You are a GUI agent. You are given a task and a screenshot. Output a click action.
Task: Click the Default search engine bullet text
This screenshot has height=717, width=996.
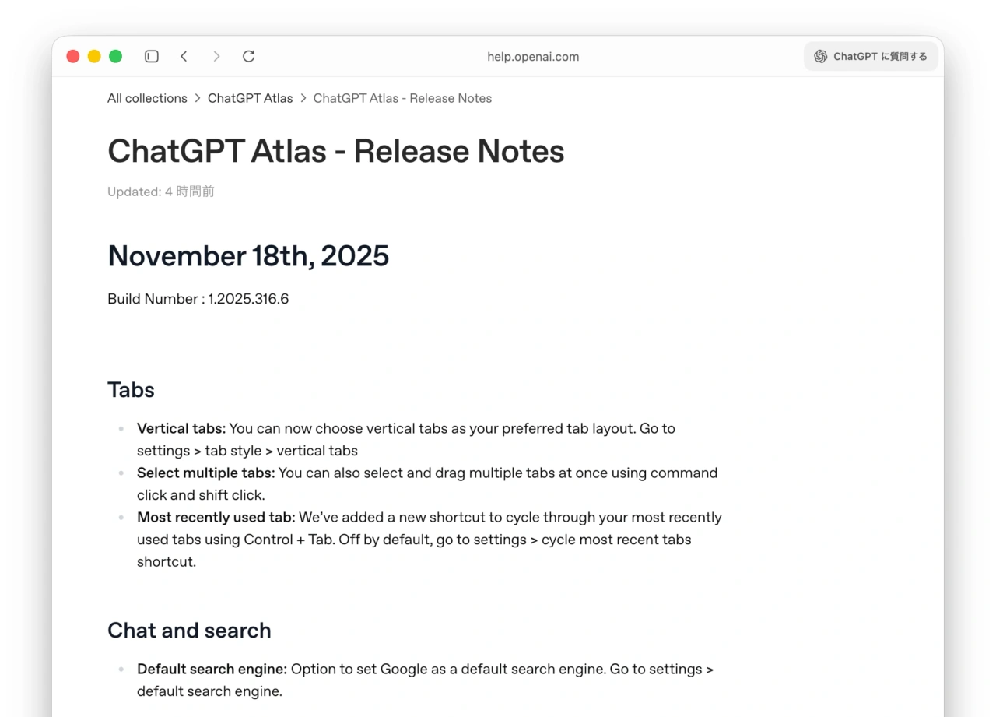pos(211,669)
